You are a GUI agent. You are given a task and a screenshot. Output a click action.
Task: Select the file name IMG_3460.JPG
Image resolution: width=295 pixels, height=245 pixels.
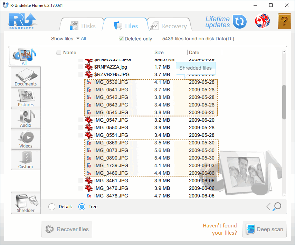point(111,173)
